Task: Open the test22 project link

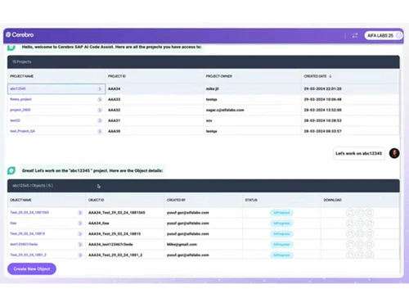Action: (x=15, y=120)
